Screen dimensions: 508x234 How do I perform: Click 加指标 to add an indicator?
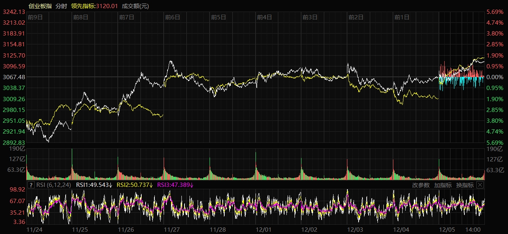tap(443, 185)
